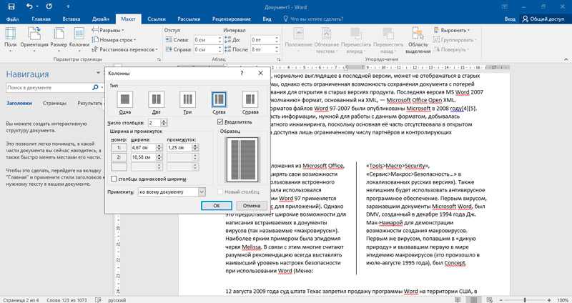
Task: Enable столбцы одинаковой ширины checkbox
Action: pos(114,179)
